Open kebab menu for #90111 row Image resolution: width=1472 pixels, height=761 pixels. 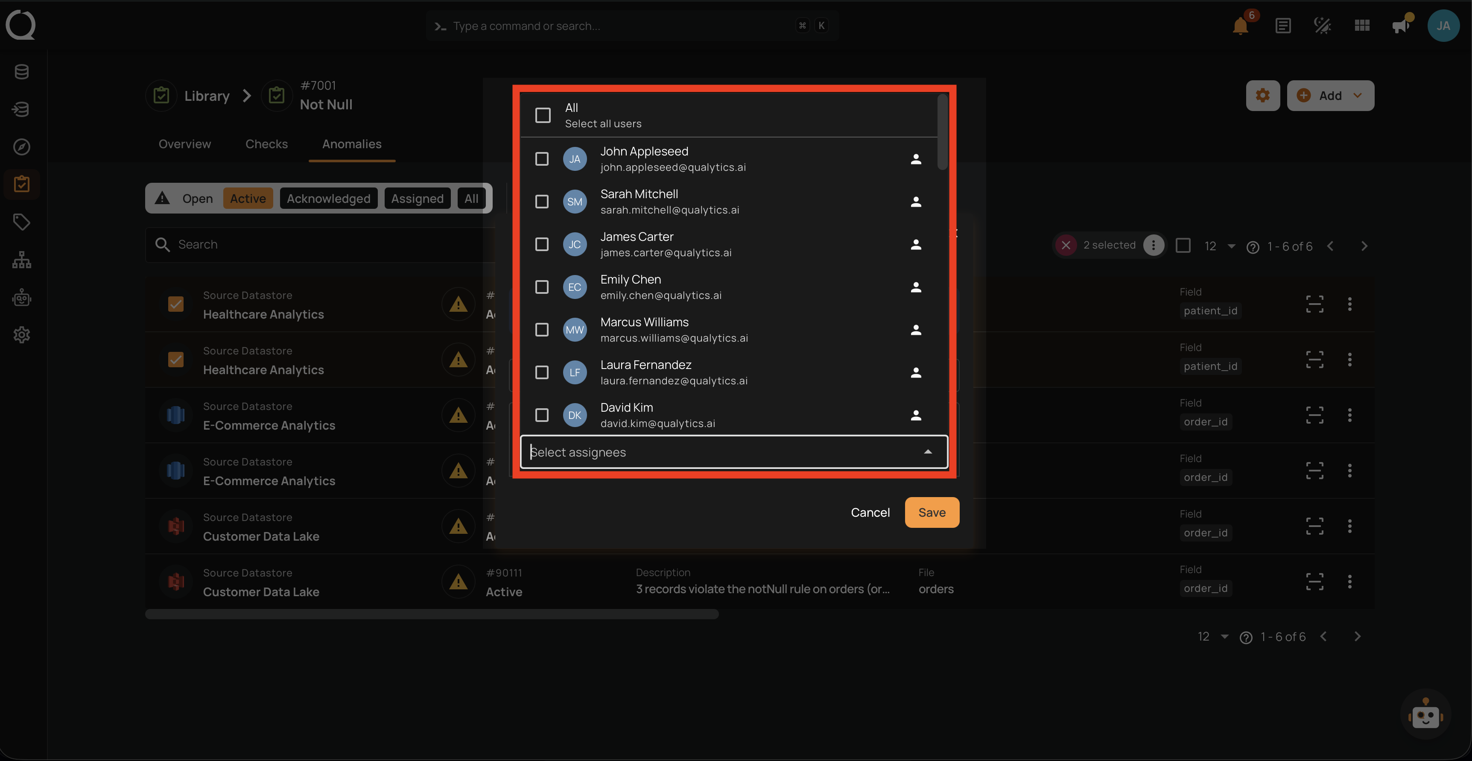pyautogui.click(x=1350, y=582)
